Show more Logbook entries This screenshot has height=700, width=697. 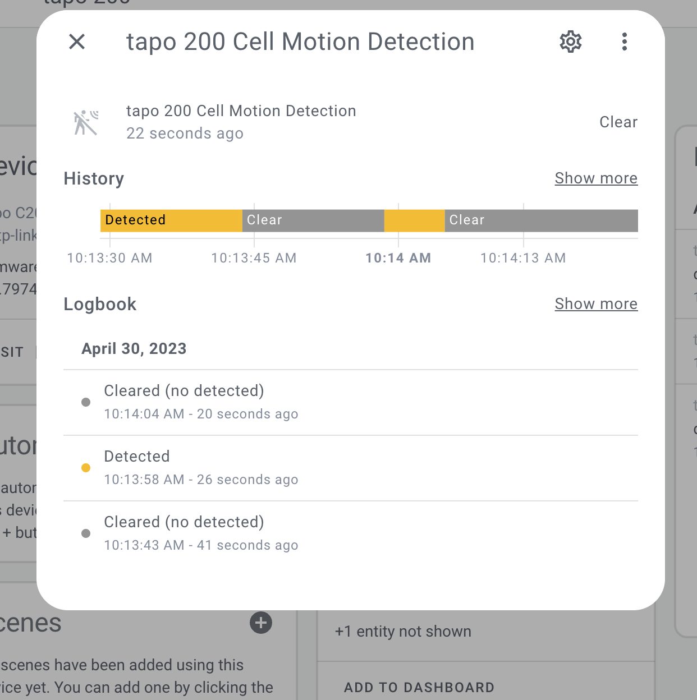(596, 304)
